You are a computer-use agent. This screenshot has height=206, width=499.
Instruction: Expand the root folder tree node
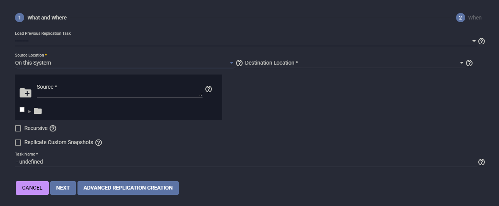(x=30, y=111)
